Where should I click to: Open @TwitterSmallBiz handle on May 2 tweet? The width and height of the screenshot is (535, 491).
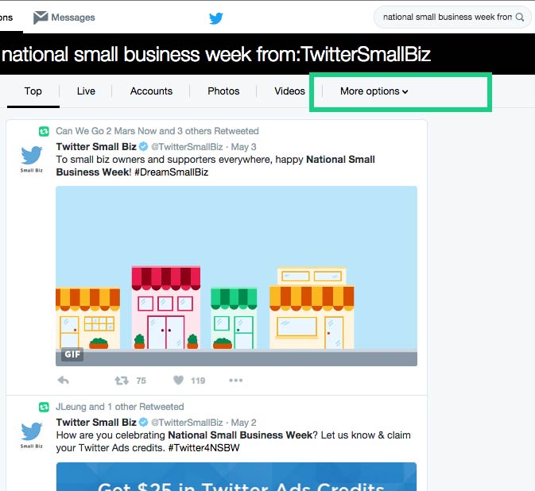187,423
